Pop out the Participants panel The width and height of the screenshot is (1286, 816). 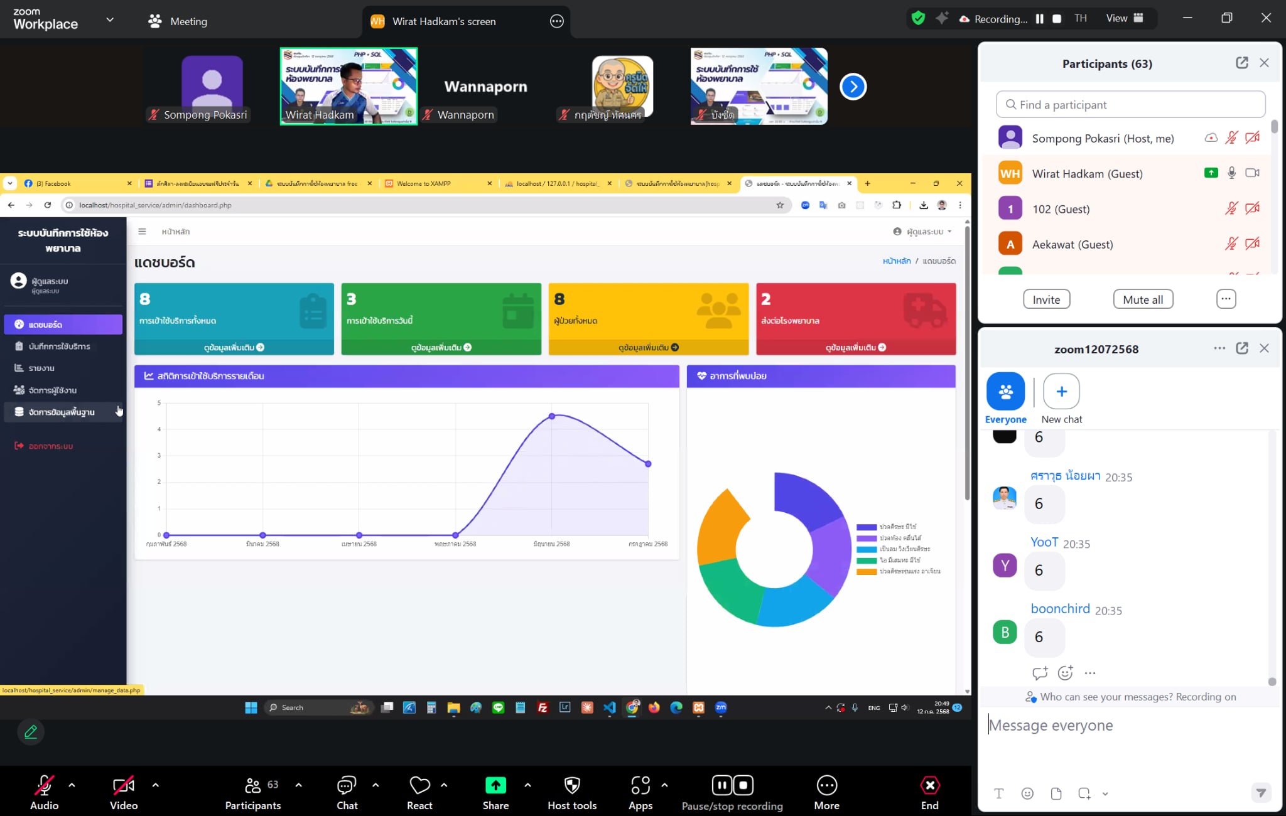pyautogui.click(x=1241, y=63)
